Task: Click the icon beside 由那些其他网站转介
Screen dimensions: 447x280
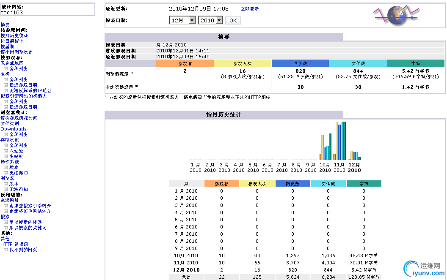Action: coord(6,211)
